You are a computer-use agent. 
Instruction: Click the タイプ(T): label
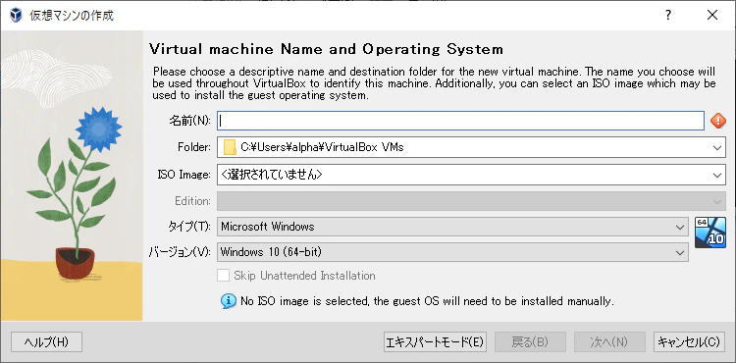coord(189,227)
